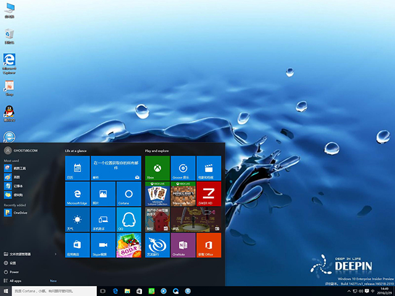Open the Microsoft Edge tile
This screenshot has height=296, width=395.
point(77,194)
